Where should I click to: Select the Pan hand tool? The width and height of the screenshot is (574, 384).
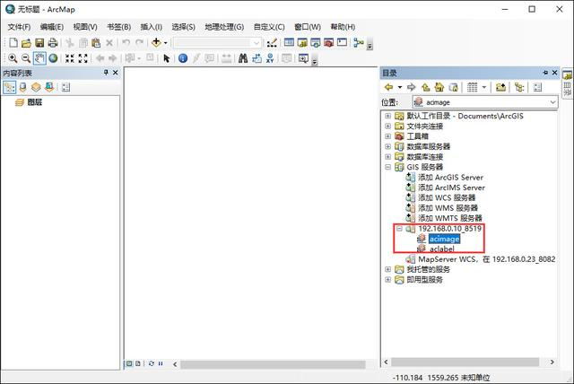pos(39,58)
